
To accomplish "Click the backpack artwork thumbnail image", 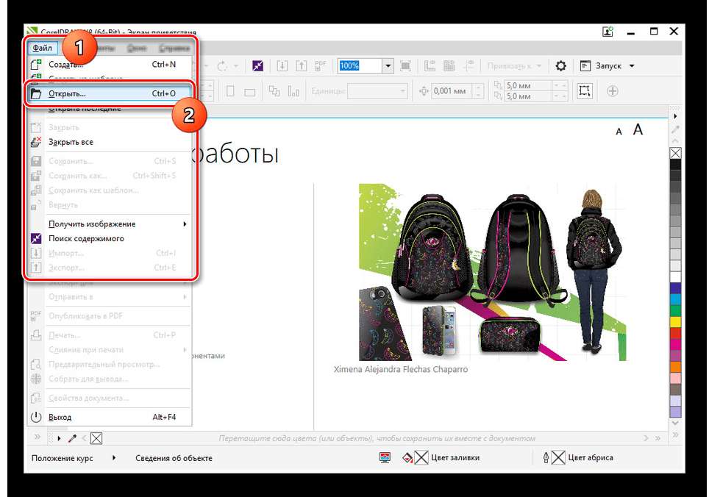I will [x=492, y=272].
